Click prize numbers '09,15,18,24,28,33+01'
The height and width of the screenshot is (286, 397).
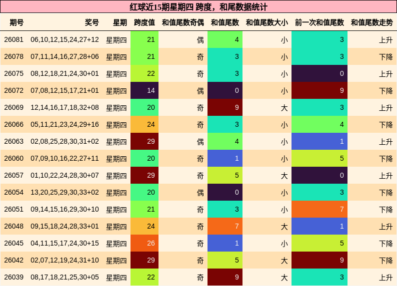pos(64,226)
